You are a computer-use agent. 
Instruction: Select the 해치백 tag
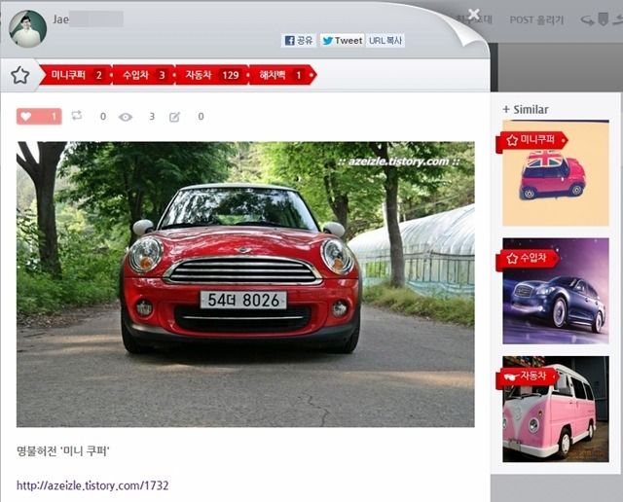pyautogui.click(x=282, y=75)
